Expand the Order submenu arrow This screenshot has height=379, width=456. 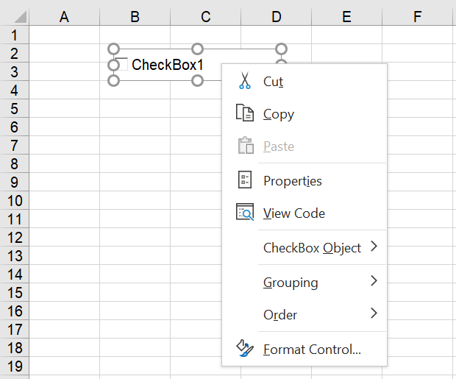(374, 314)
